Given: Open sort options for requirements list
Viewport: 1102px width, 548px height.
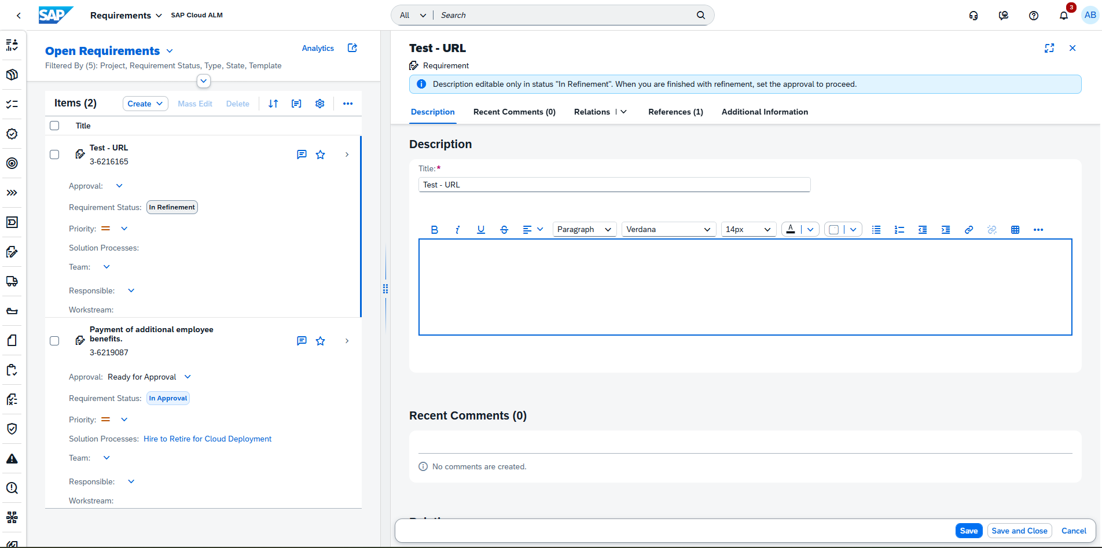Looking at the screenshot, I should click(x=273, y=104).
